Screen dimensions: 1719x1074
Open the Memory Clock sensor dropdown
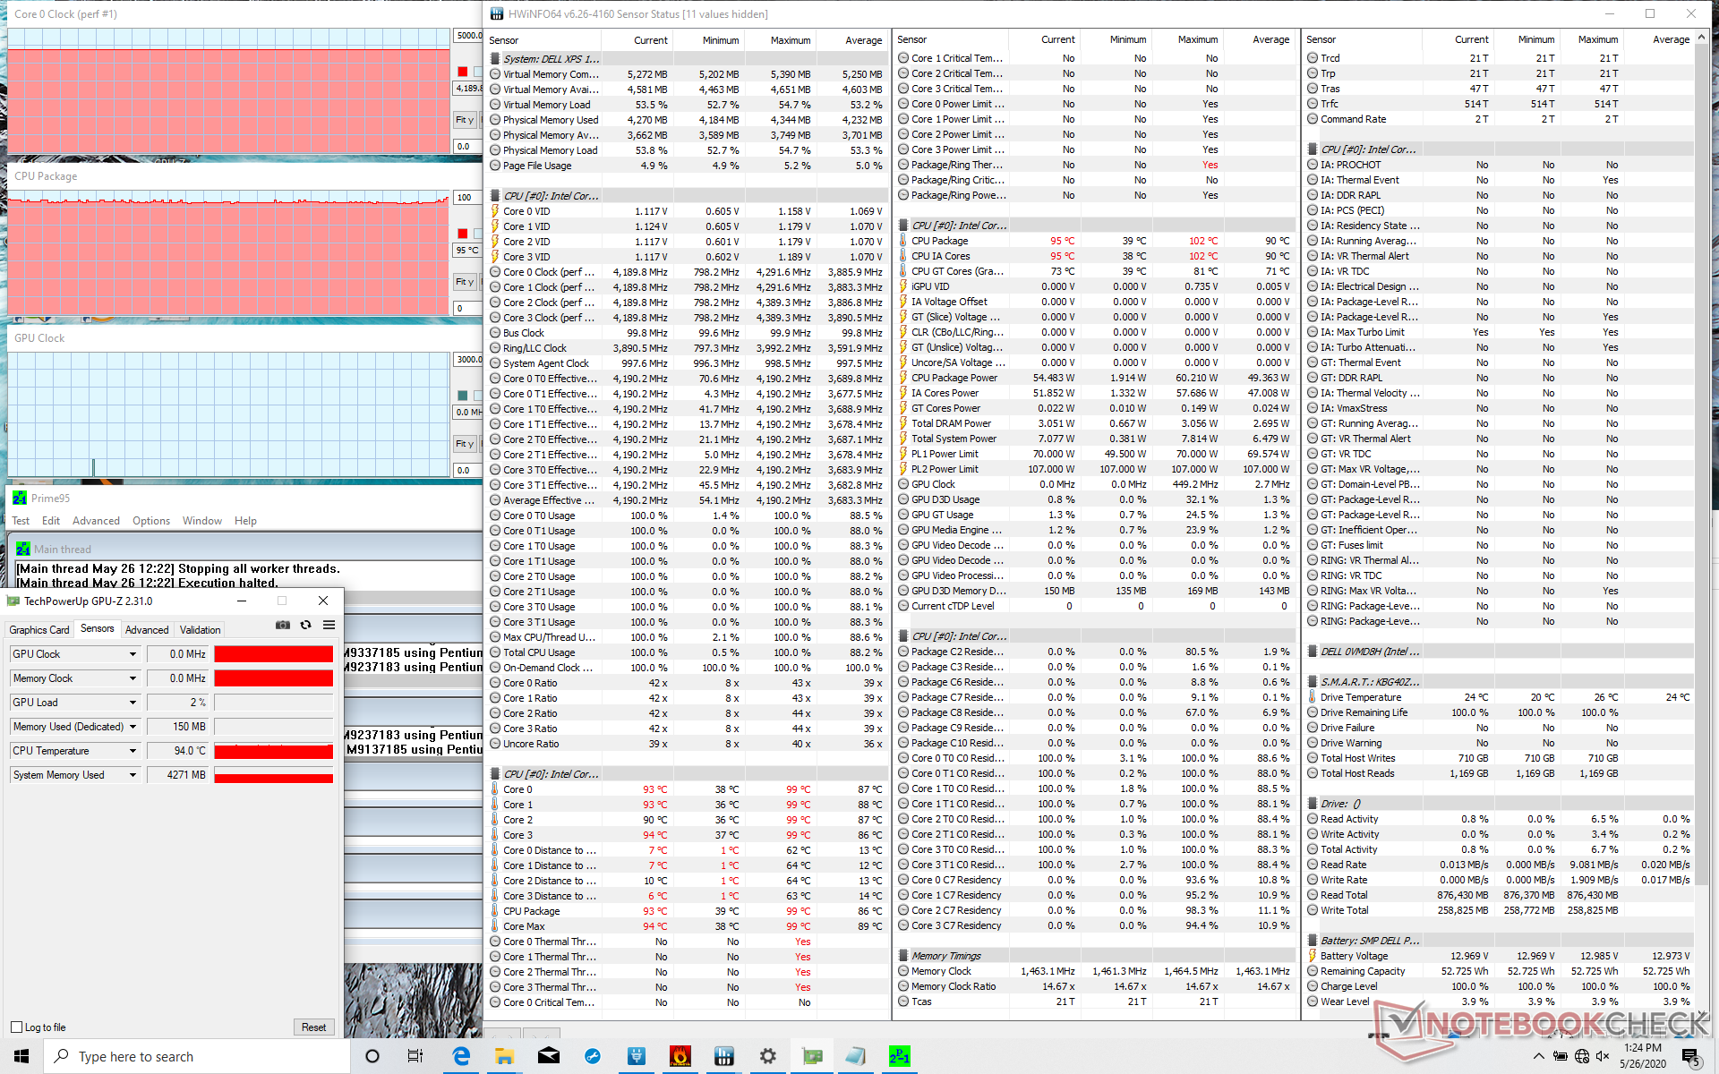coord(133,678)
